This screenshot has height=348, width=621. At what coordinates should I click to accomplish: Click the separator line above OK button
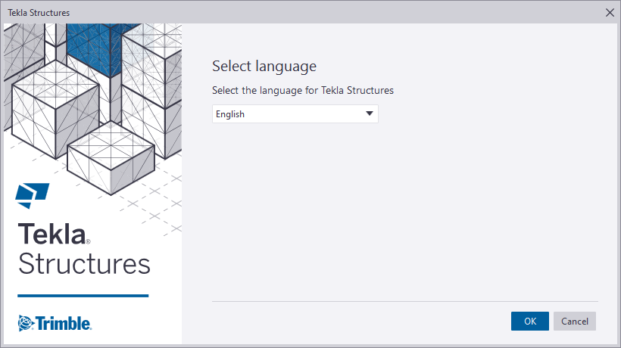pyautogui.click(x=404, y=301)
